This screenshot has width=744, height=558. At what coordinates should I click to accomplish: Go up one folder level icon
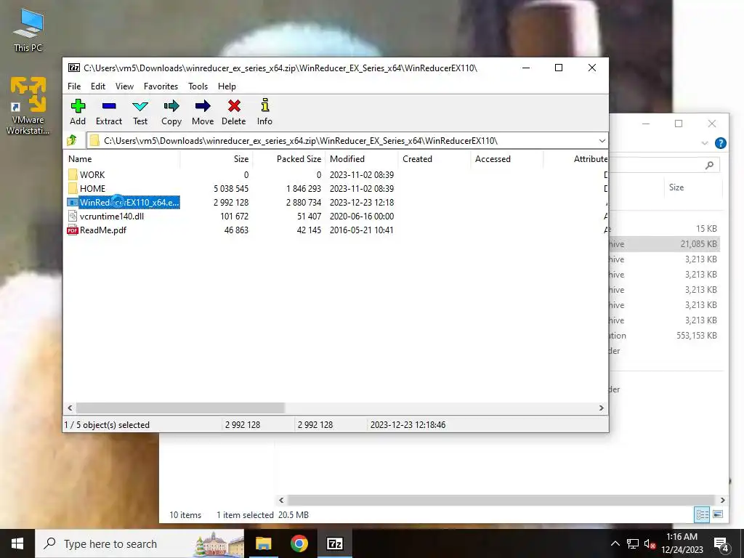(x=72, y=140)
